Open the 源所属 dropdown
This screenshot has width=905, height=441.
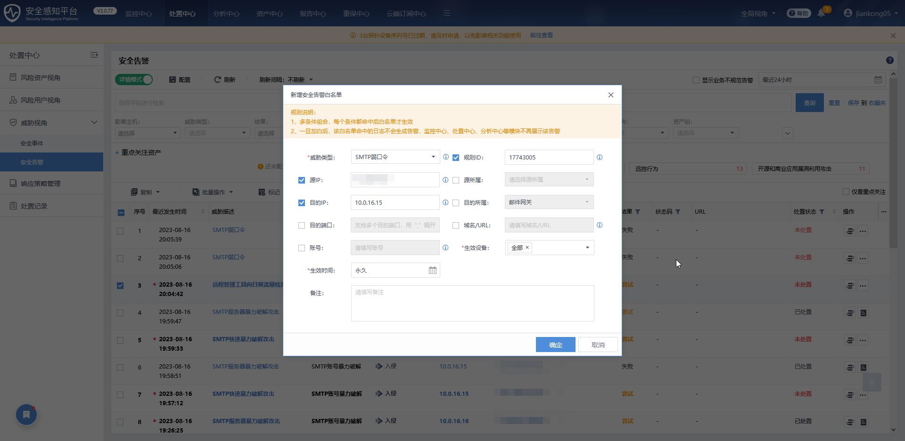(549, 180)
